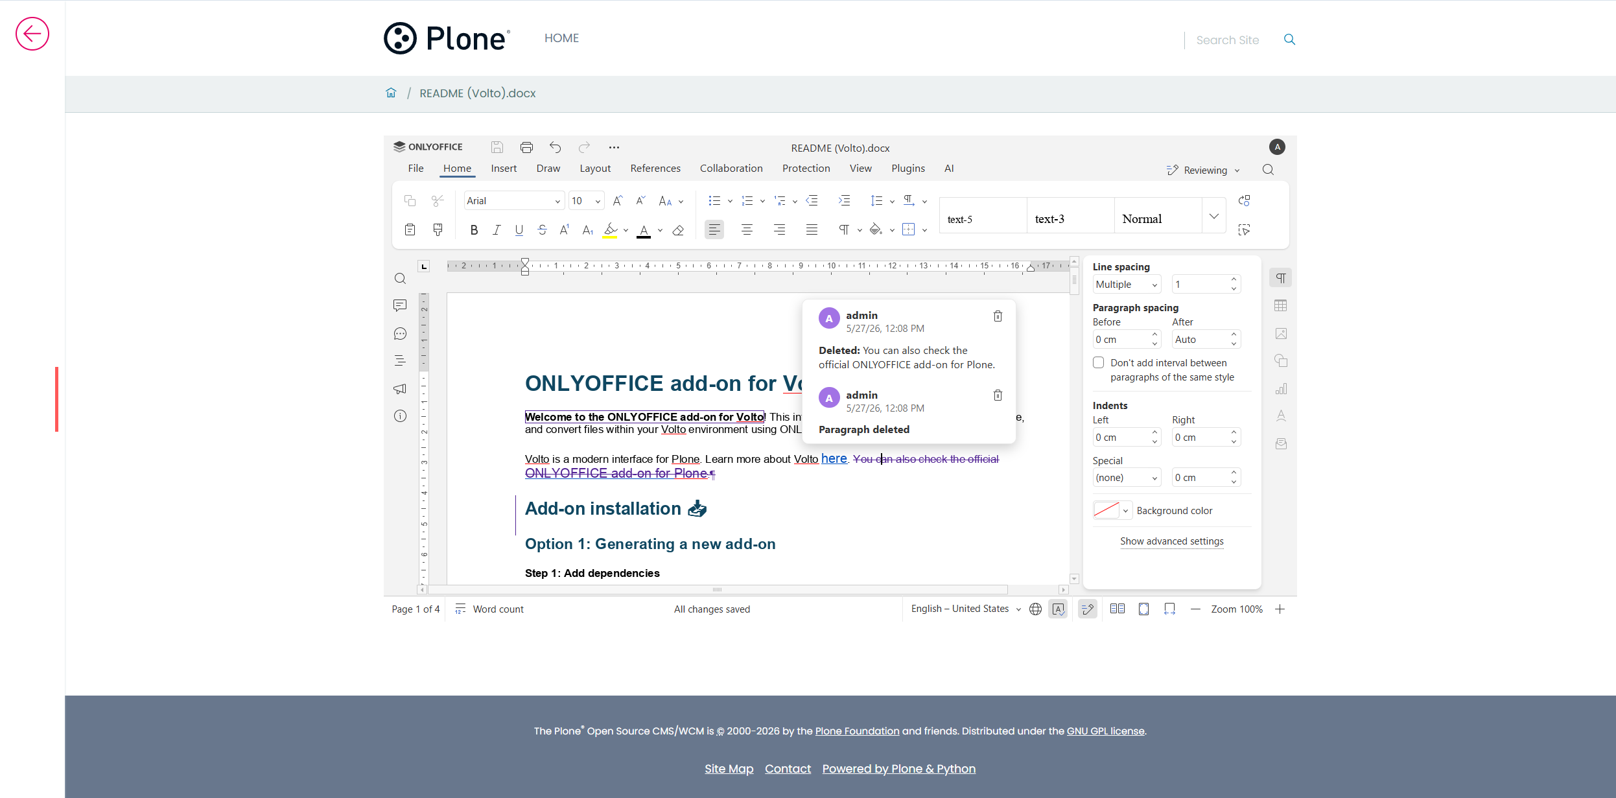This screenshot has height=798, width=1616.
Task: Open the Site Map footer link
Action: pyautogui.click(x=729, y=769)
